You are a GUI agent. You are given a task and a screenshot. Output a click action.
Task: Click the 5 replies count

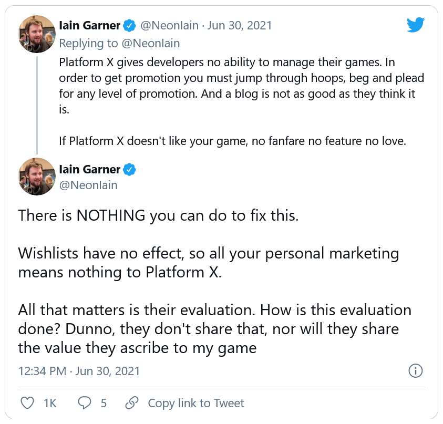pos(104,403)
